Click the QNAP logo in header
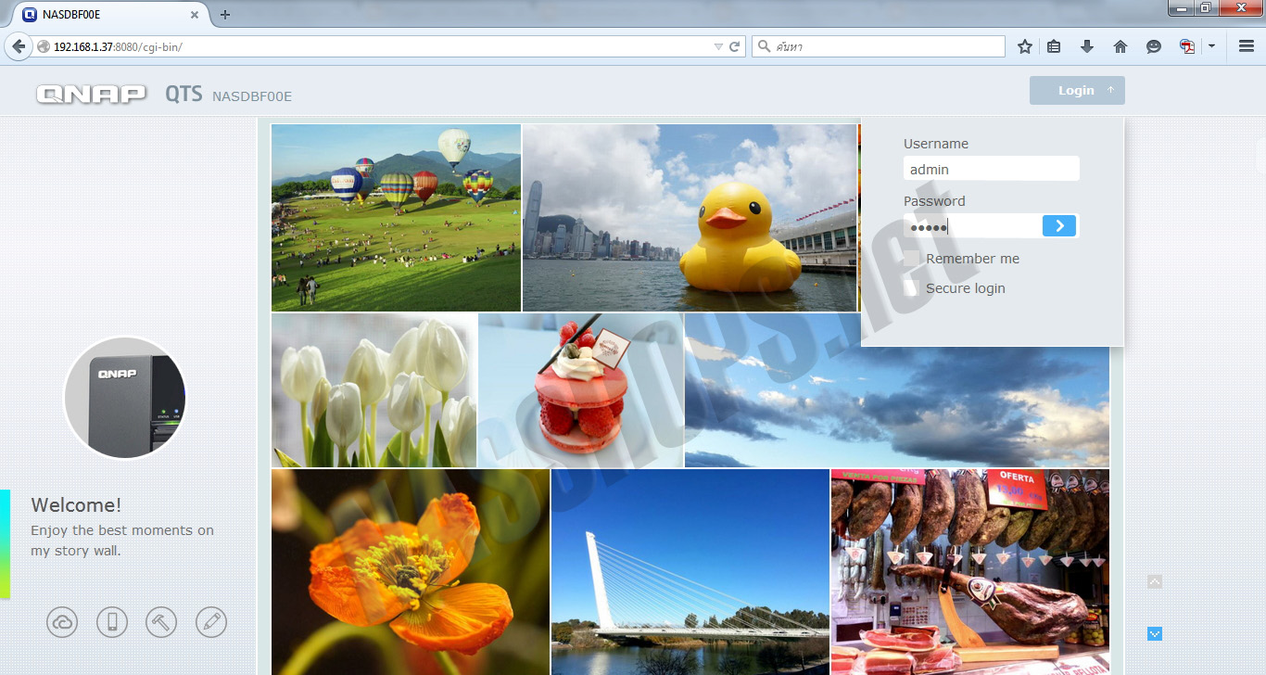 [x=92, y=94]
